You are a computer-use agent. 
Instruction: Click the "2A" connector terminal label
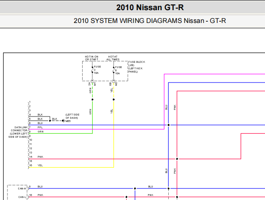pyautogui.click(x=89, y=84)
